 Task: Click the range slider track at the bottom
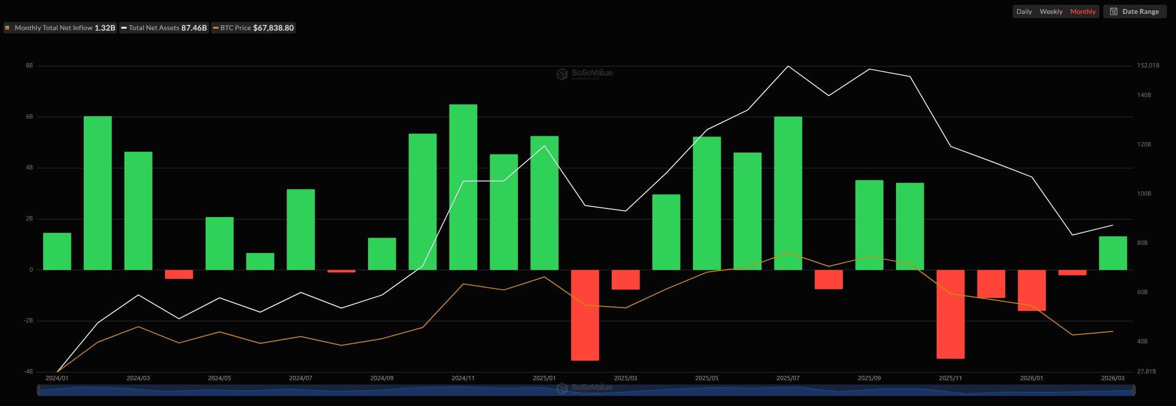click(x=586, y=390)
